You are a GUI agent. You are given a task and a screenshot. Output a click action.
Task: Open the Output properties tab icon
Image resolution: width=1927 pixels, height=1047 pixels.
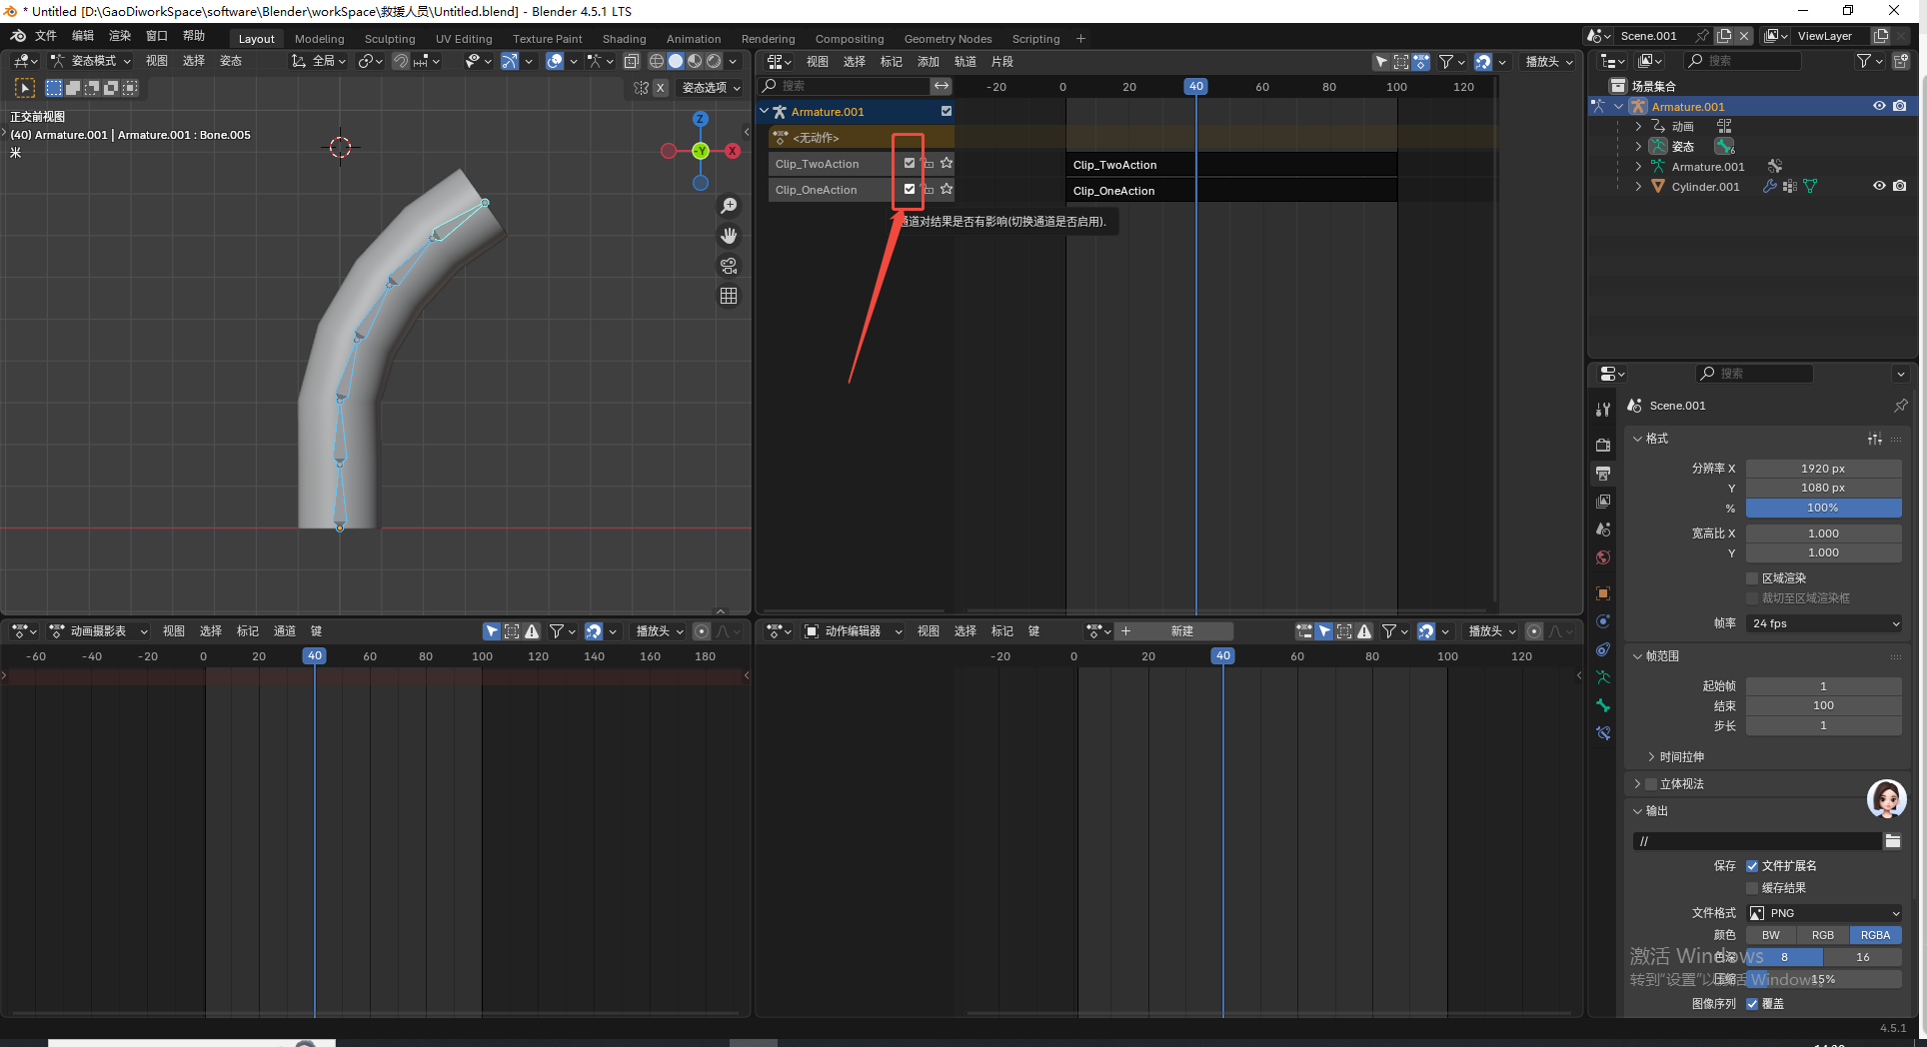tap(1603, 473)
